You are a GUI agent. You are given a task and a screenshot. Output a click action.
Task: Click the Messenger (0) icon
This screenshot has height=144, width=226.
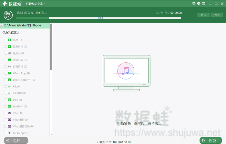[9, 133]
